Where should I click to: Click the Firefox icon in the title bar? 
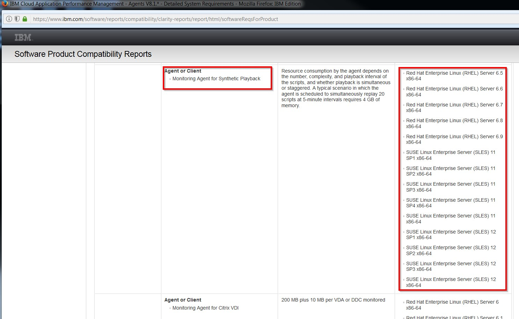(5, 3)
